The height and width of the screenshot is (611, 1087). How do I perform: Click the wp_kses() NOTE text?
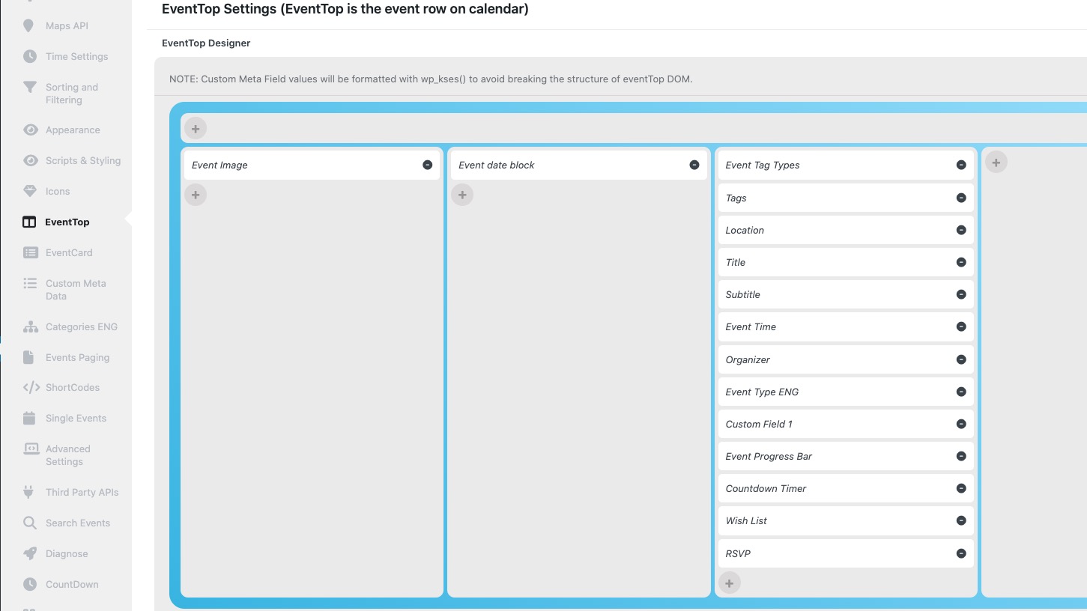[431, 79]
